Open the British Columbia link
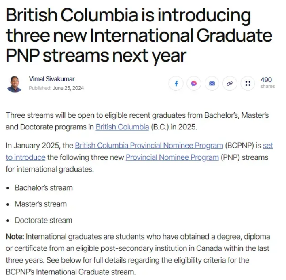Screen dimensions: 286x280 click(122, 127)
